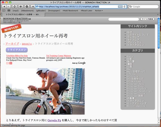Open the 2010/11 archive breadcrumb link
Viewport: 161px width, 127px height.
(27, 44)
